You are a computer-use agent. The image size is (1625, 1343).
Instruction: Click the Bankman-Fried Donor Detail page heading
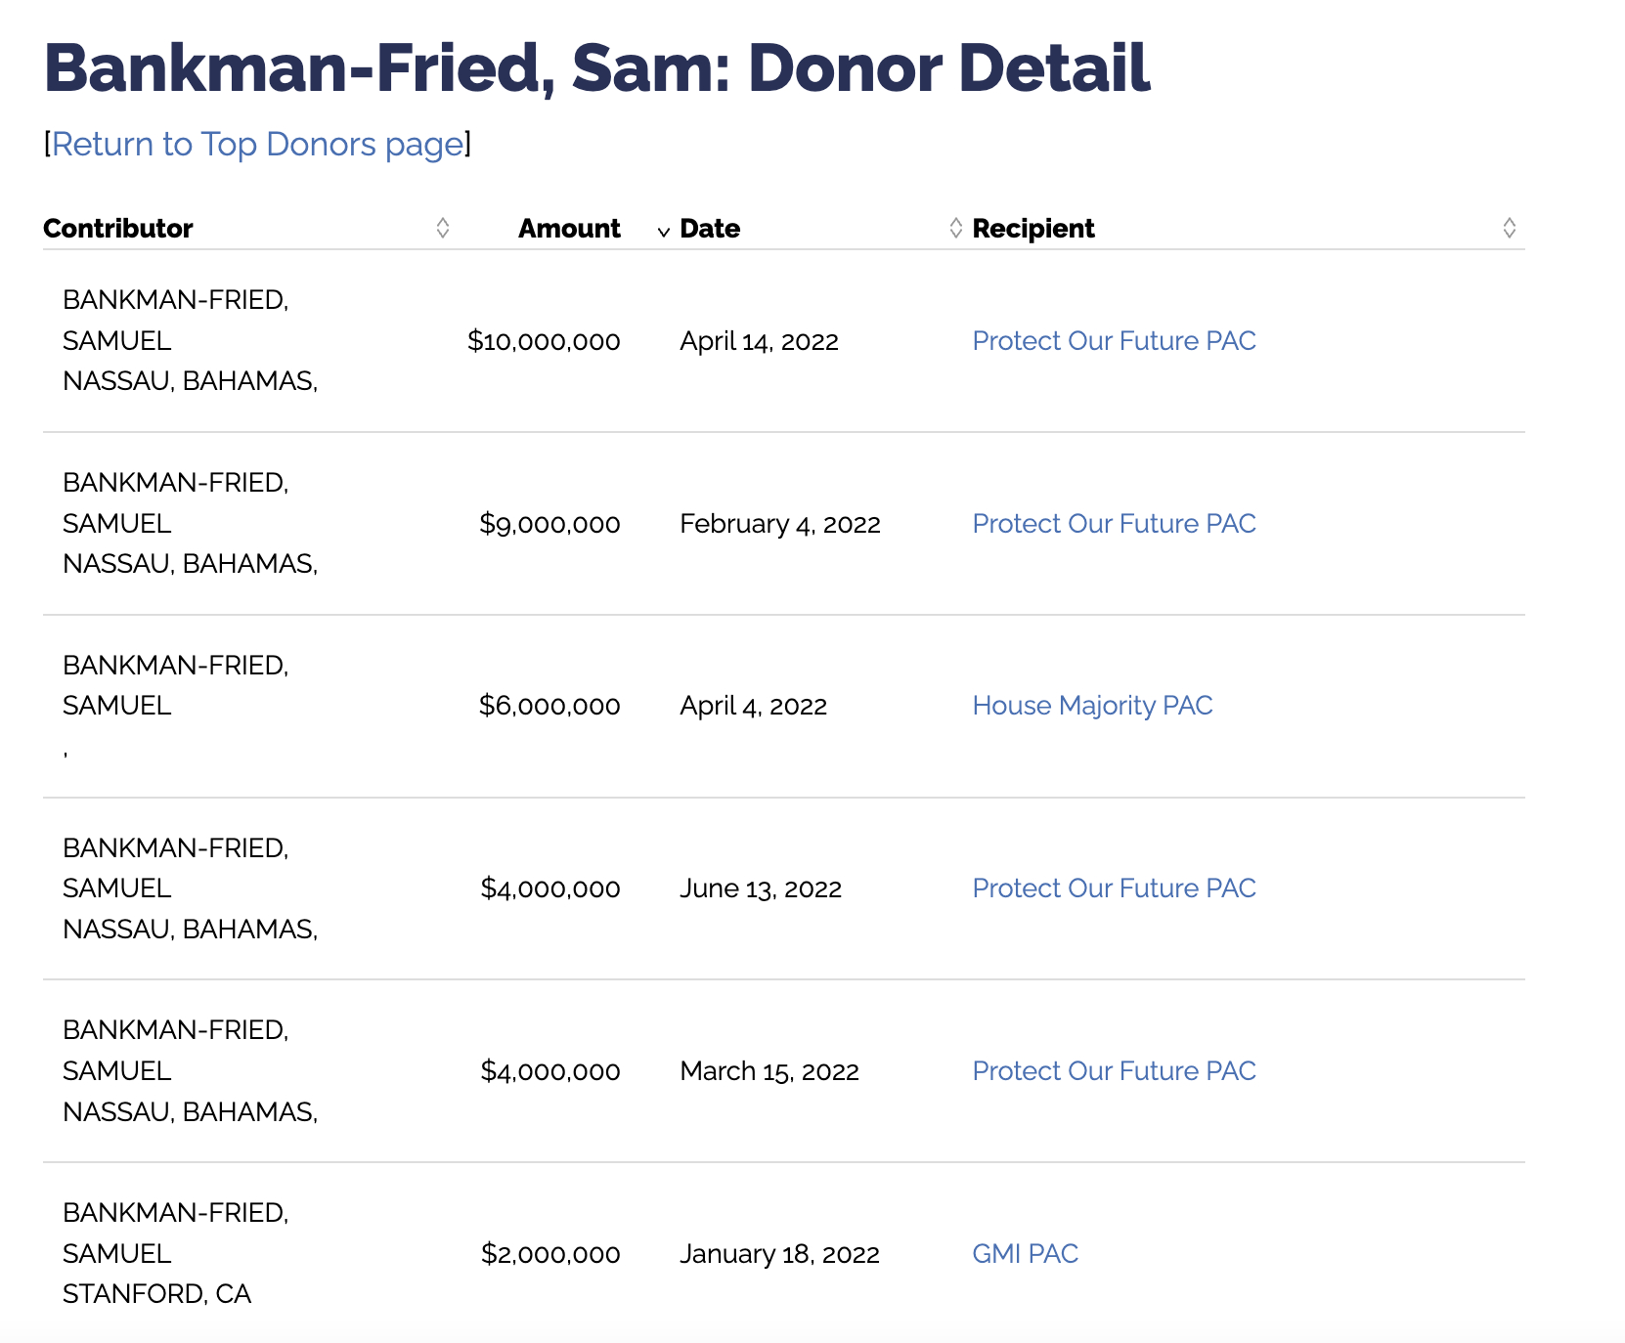click(596, 68)
